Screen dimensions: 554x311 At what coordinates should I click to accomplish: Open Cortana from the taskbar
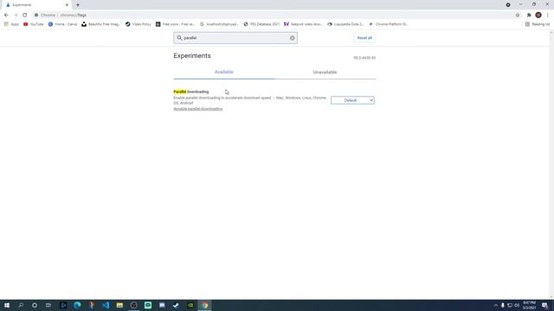pyautogui.click(x=35, y=305)
